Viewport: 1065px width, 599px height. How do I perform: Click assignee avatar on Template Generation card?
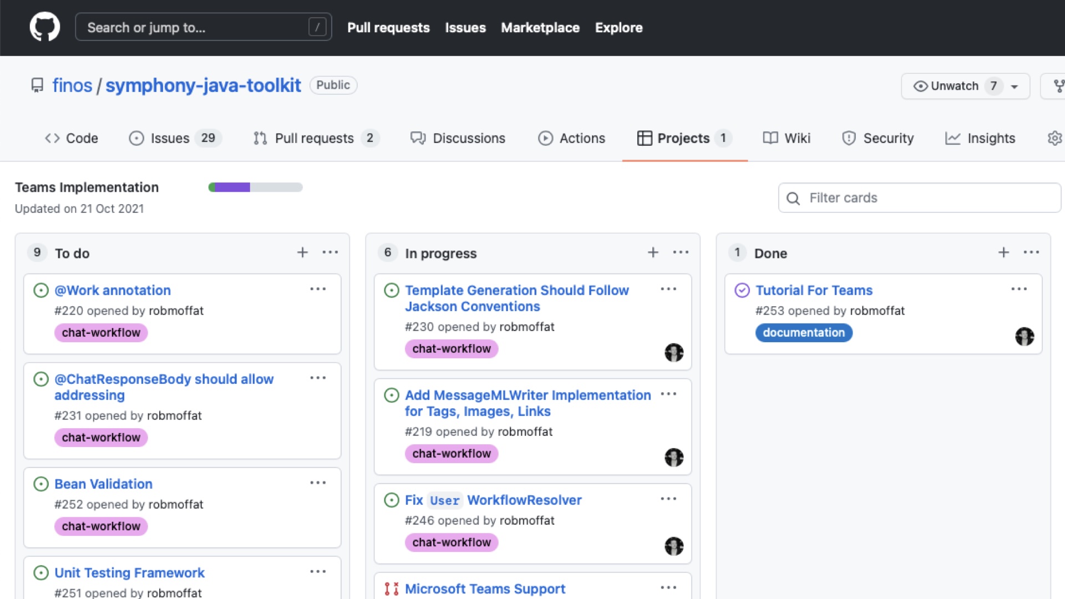674,352
